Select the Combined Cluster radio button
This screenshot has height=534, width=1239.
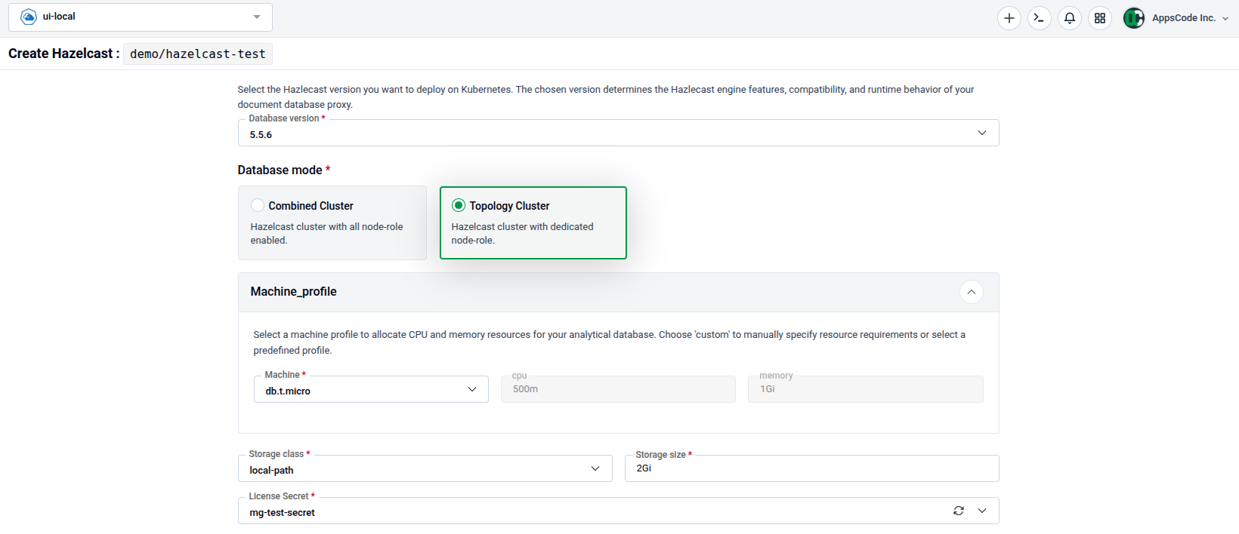tap(258, 205)
